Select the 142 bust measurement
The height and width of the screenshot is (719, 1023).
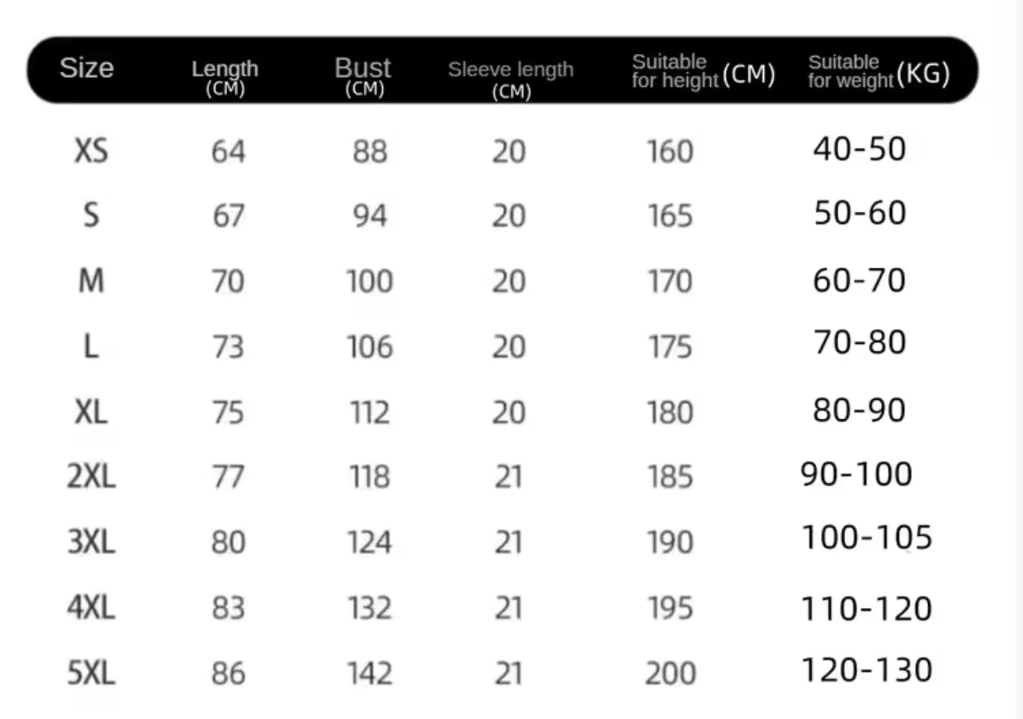tap(369, 674)
